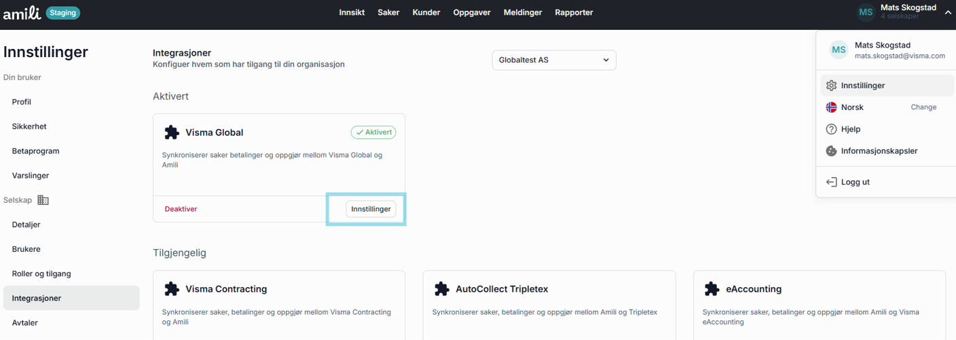This screenshot has width=956, height=340.
Task: Collapse the user menu chevron
Action: pos(948,12)
